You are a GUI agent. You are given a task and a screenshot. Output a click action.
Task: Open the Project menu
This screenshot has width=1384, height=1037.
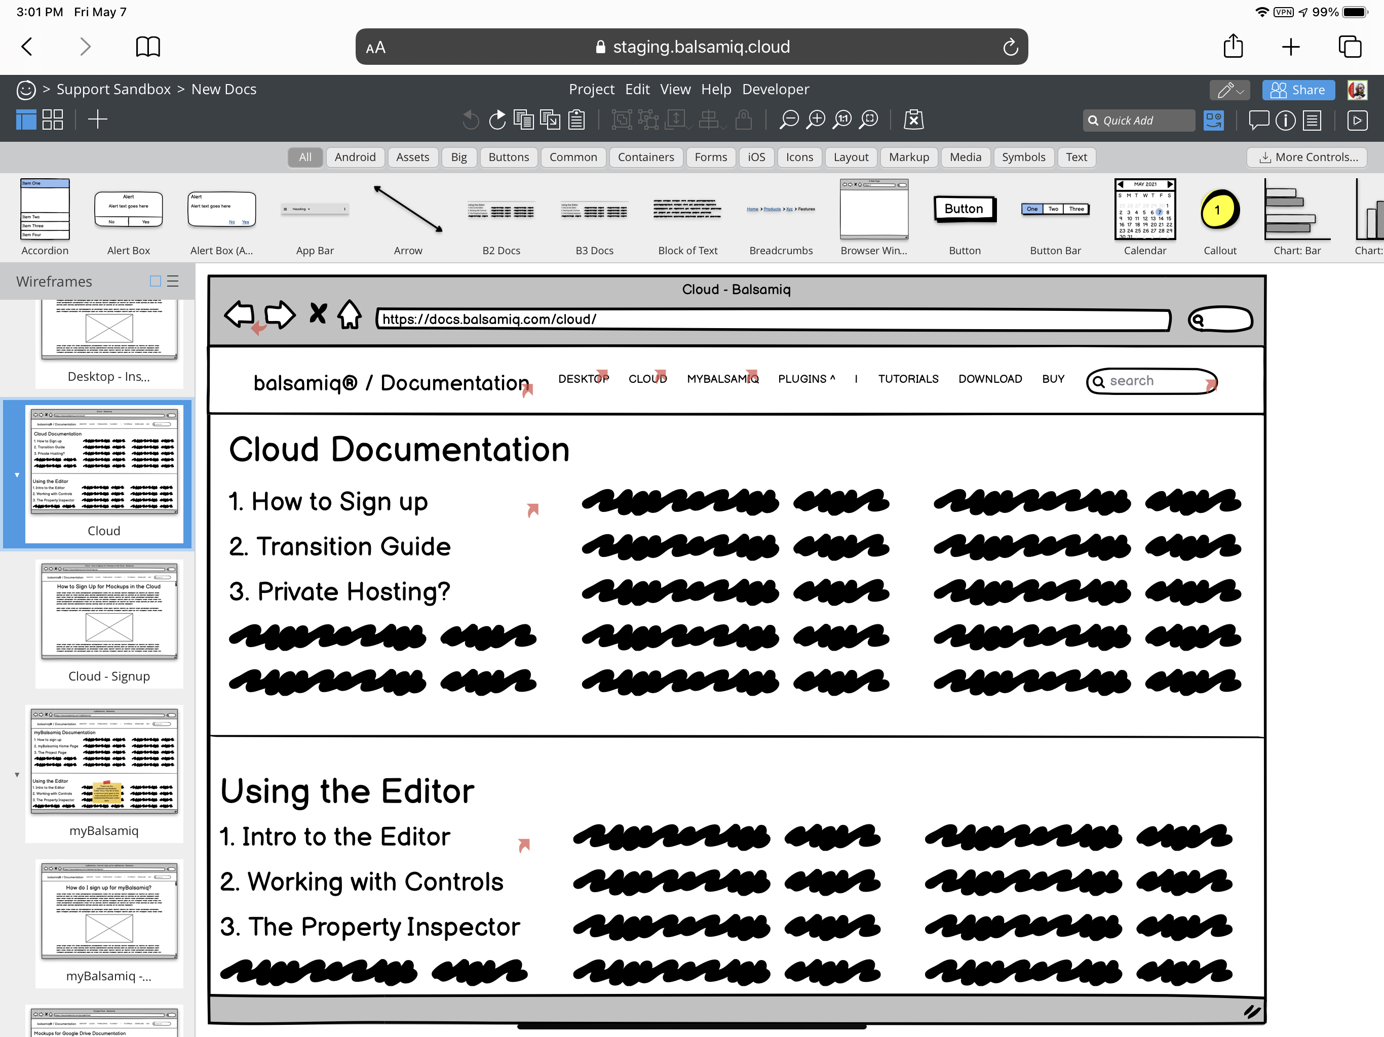[x=591, y=90]
